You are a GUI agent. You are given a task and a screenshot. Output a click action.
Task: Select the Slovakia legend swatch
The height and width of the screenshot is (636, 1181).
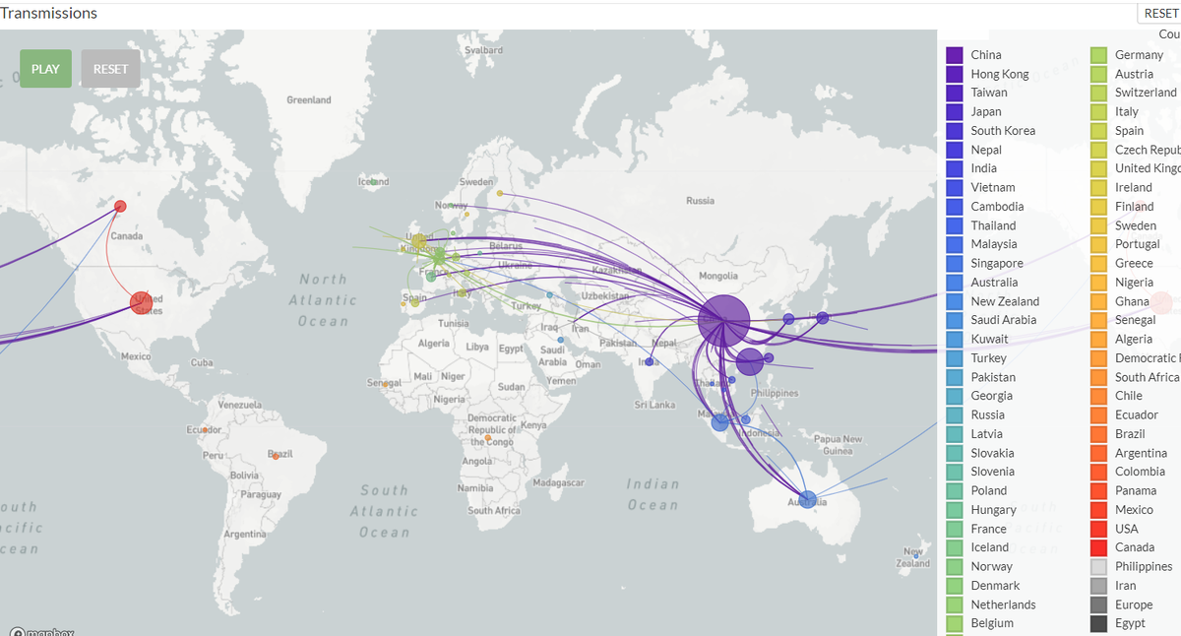pos(954,453)
